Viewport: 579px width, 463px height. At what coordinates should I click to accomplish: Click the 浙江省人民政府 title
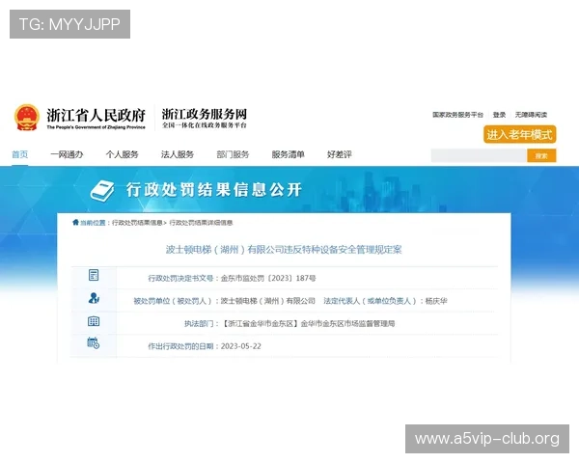tap(96, 115)
